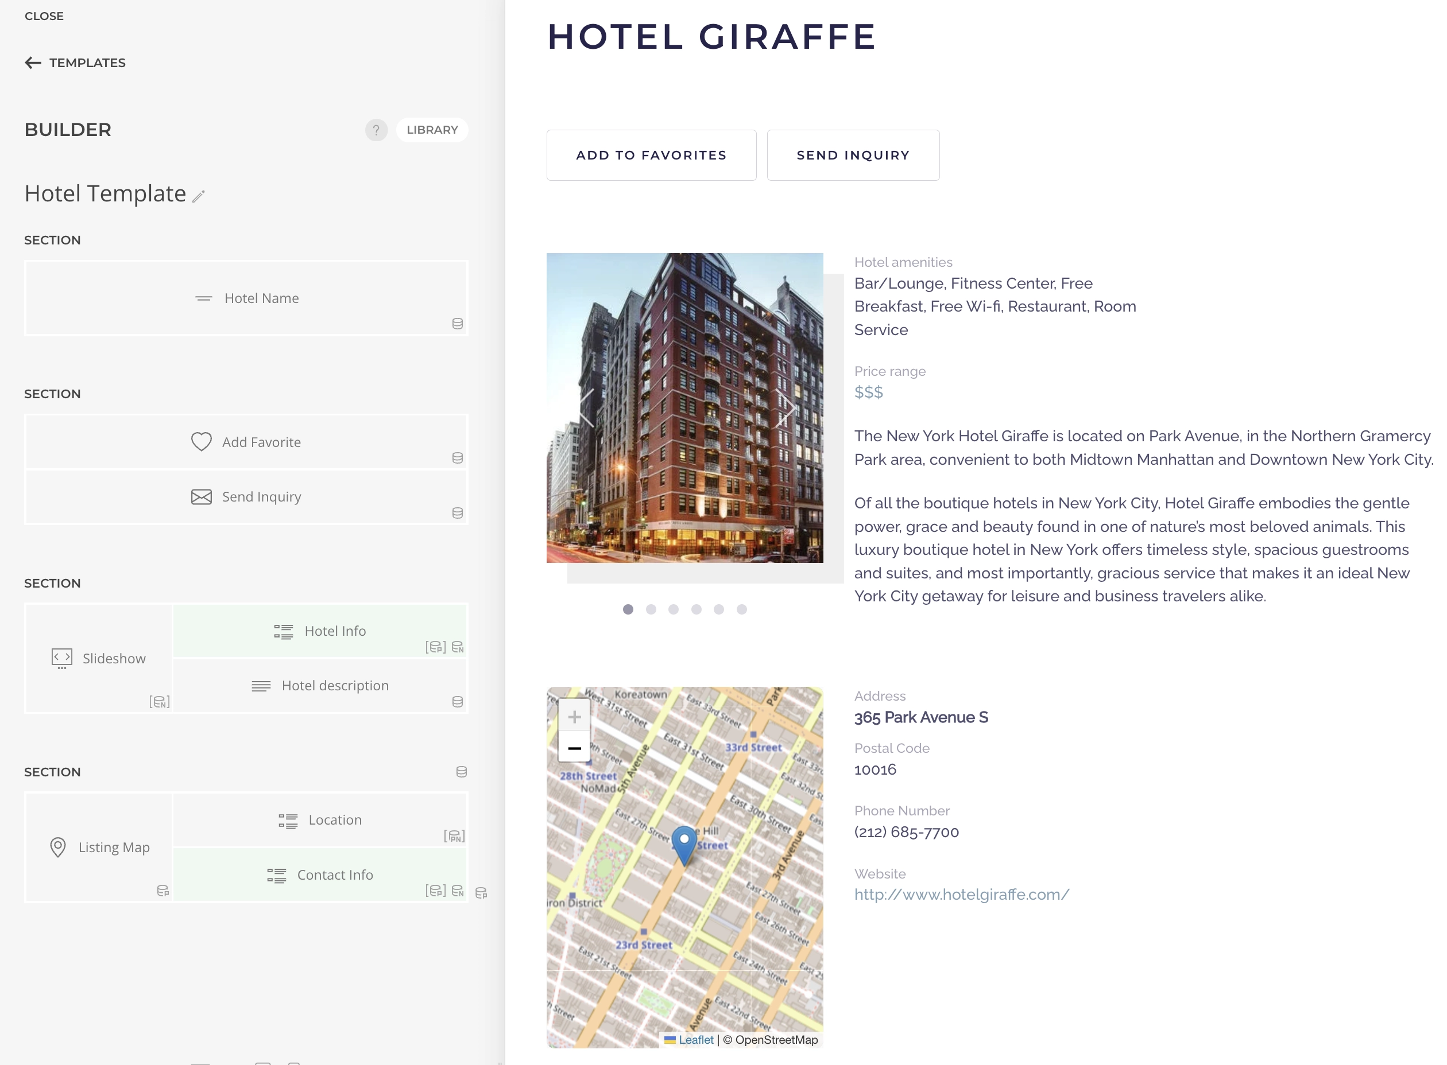
Task: Click the save icon next to Hotel description
Action: pos(457,701)
